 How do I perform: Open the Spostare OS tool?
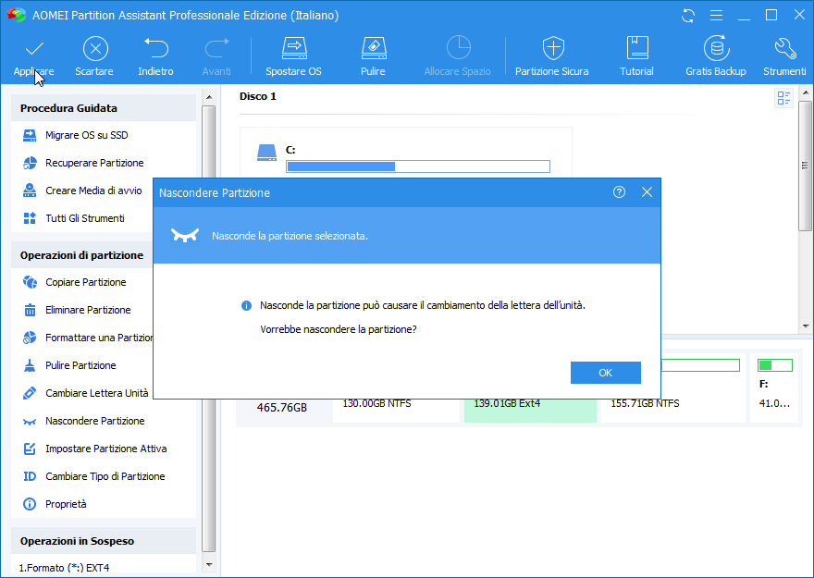(x=293, y=48)
